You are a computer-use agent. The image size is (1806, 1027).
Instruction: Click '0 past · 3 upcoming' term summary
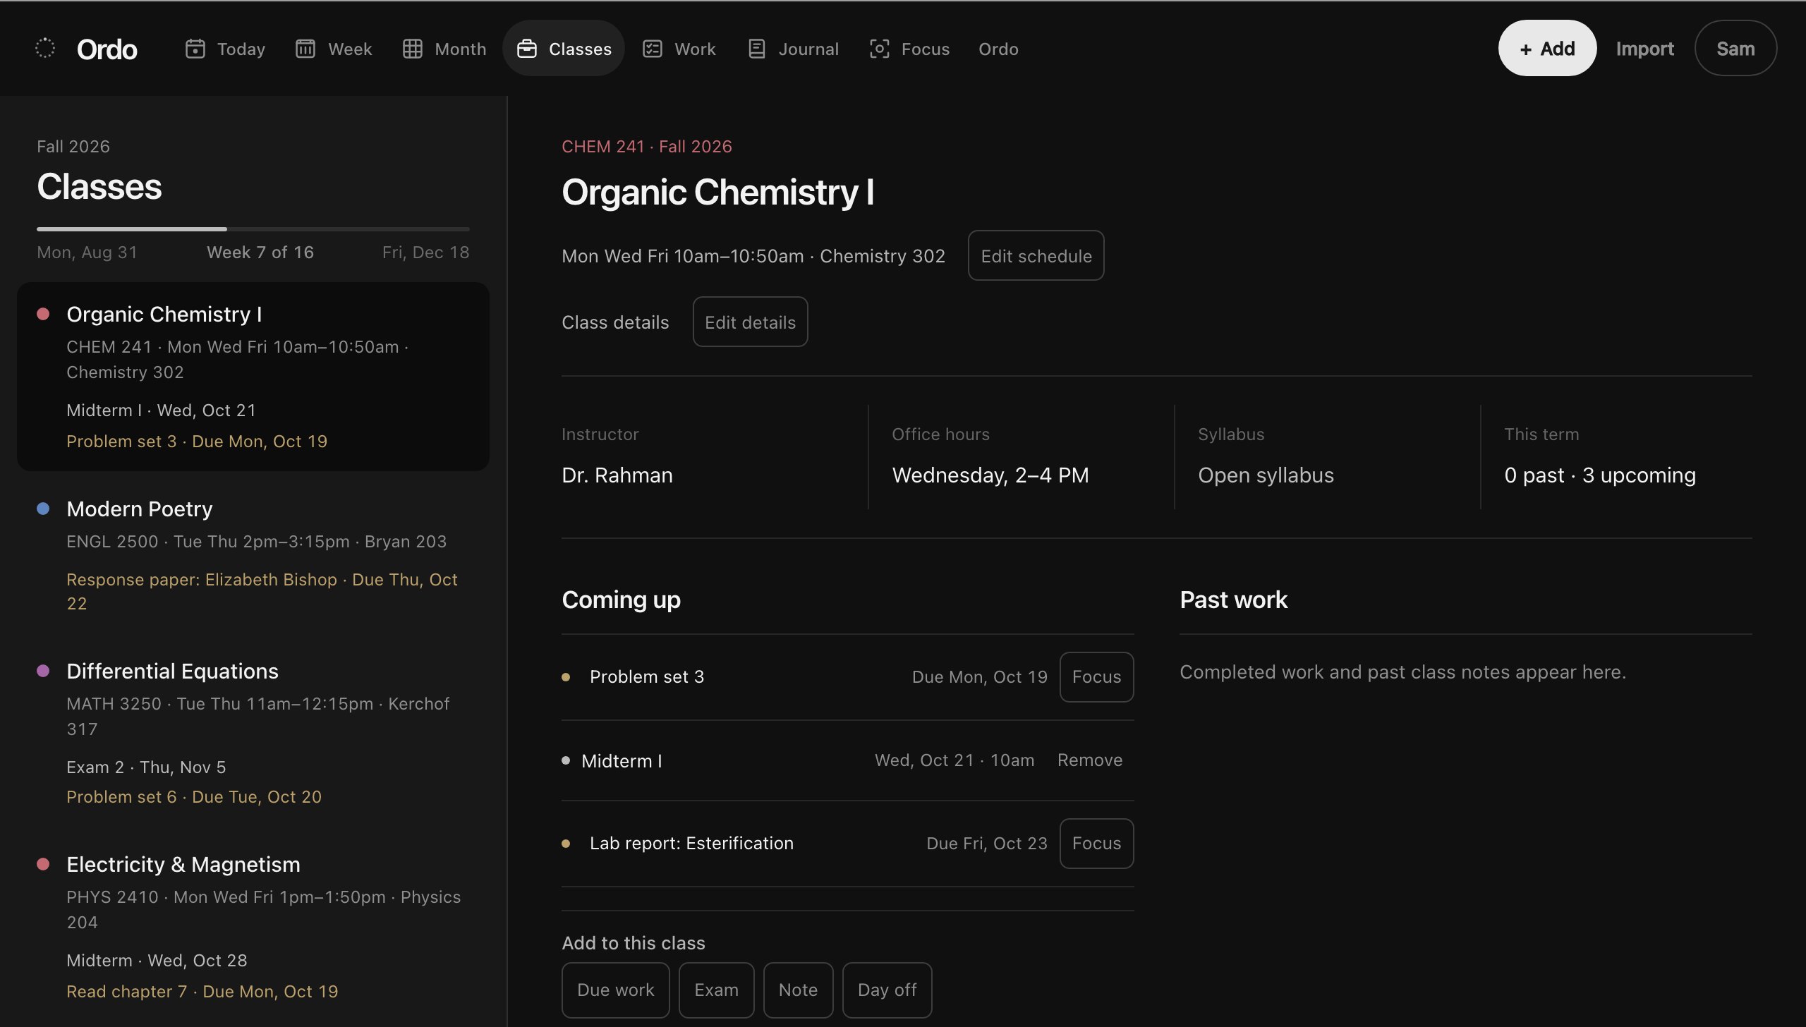pos(1600,475)
